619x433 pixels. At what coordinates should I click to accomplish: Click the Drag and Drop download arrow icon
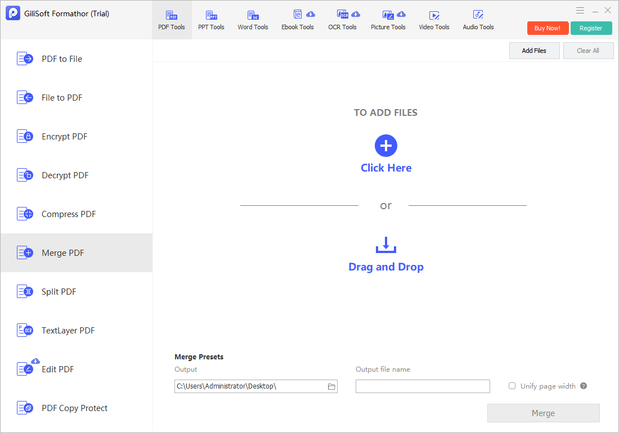coord(385,245)
